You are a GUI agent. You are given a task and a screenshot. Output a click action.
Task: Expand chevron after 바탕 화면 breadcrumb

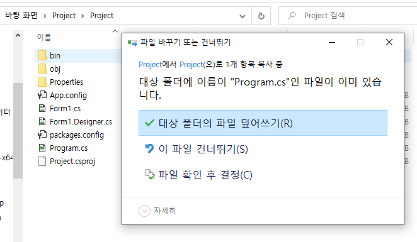pyautogui.click(x=45, y=16)
